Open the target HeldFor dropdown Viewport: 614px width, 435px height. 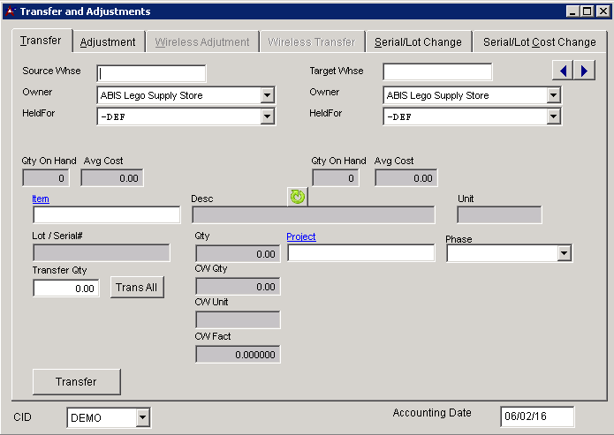coord(553,116)
